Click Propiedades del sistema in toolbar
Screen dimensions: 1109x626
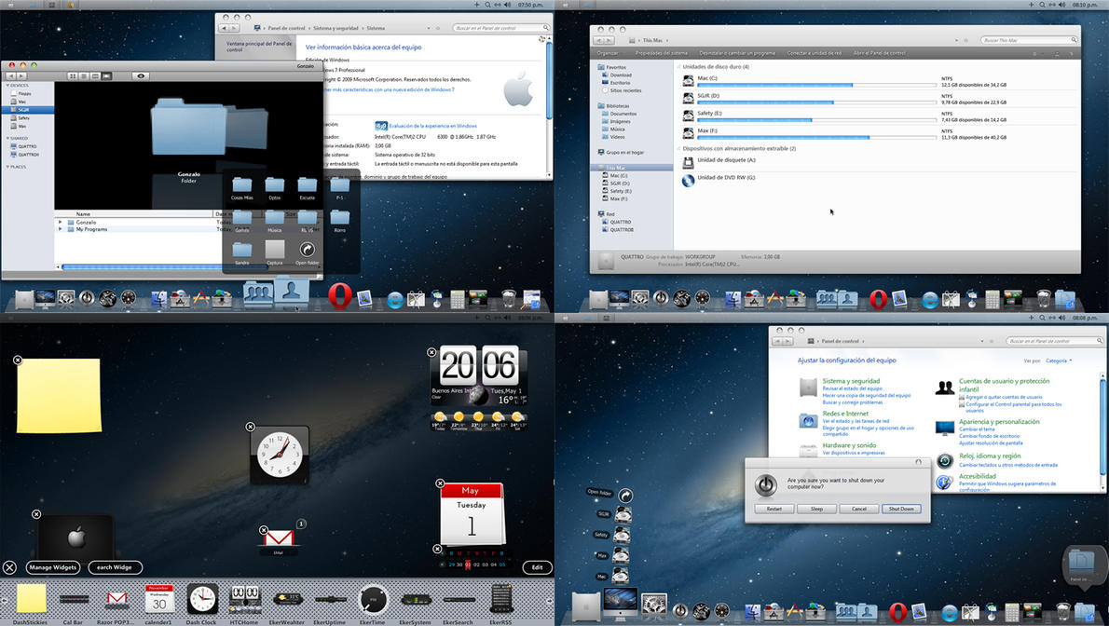662,53
